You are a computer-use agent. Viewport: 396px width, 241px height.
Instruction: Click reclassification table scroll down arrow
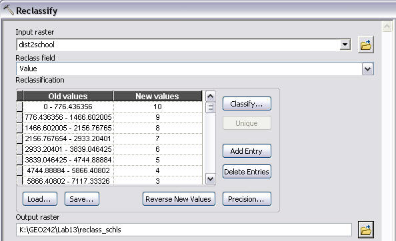click(211, 179)
